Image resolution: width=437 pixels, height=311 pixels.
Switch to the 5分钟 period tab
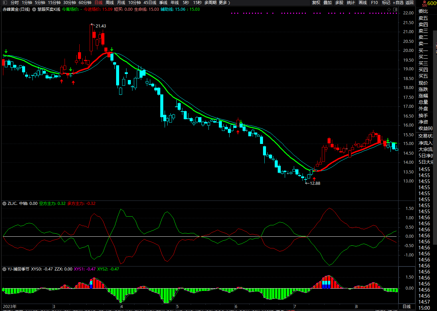pyautogui.click(x=40, y=2)
